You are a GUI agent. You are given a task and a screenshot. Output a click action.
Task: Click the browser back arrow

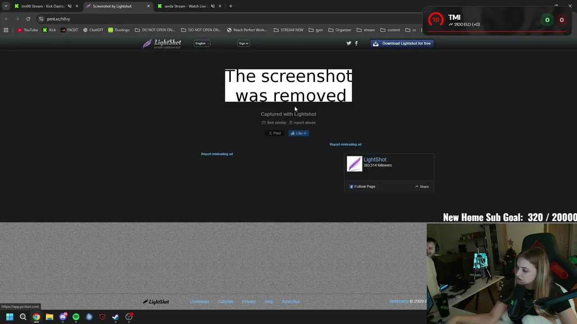point(6,19)
